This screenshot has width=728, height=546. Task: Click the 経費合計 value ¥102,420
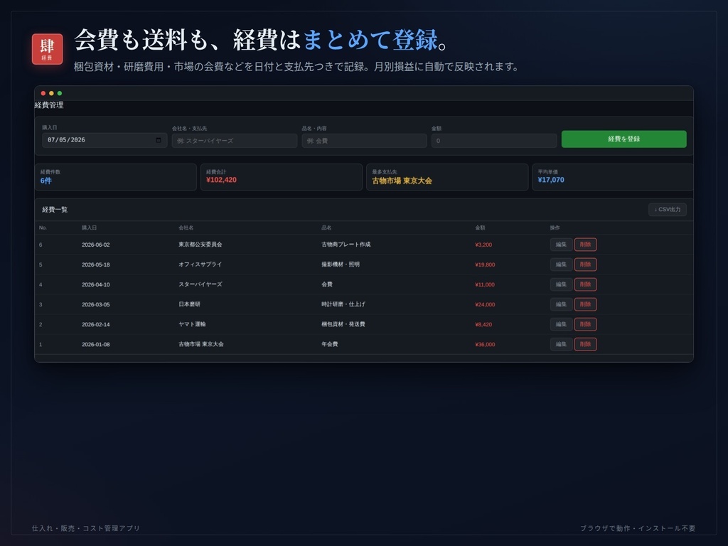point(222,180)
